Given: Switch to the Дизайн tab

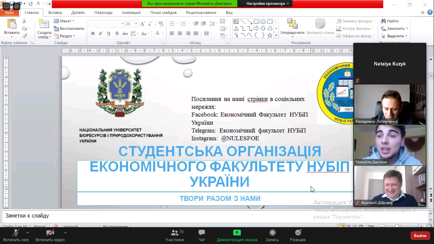Looking at the screenshot, I should [x=78, y=13].
